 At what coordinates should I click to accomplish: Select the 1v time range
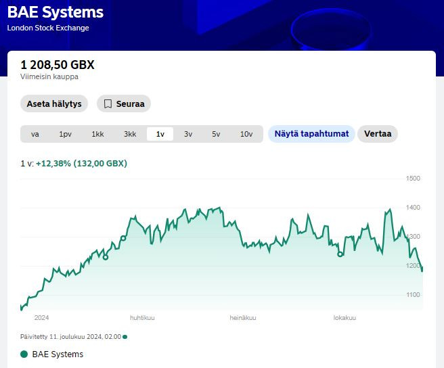pyautogui.click(x=160, y=134)
